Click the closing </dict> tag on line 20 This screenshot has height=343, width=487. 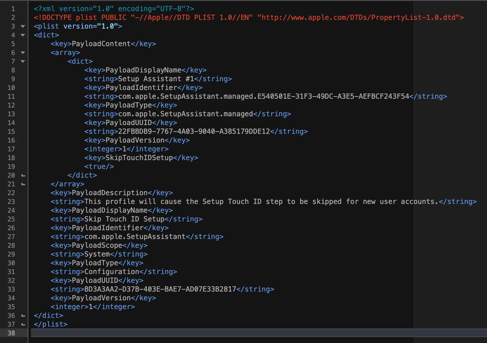(82, 175)
